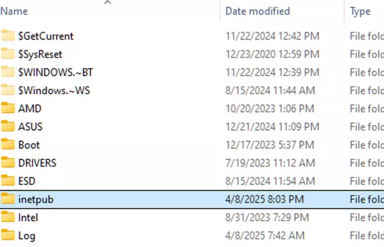
Task: Click the DRIVERS folder name label
Action: (x=37, y=163)
